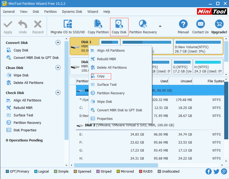Open the Copy Partition tool
The width and height of the screenshot is (229, 179).
pos(98,27)
